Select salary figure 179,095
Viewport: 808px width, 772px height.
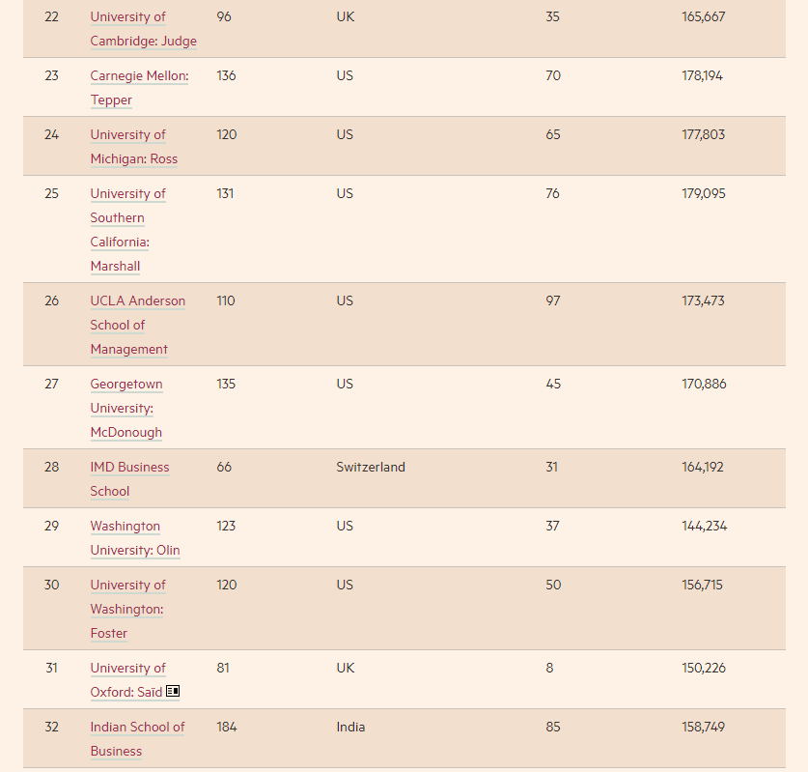(703, 194)
